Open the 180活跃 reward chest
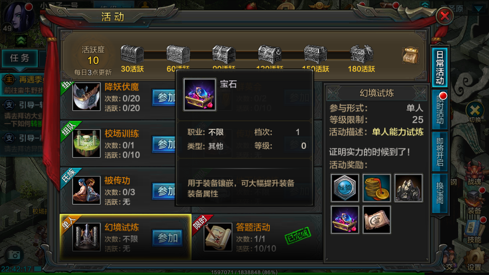 [x=361, y=54]
